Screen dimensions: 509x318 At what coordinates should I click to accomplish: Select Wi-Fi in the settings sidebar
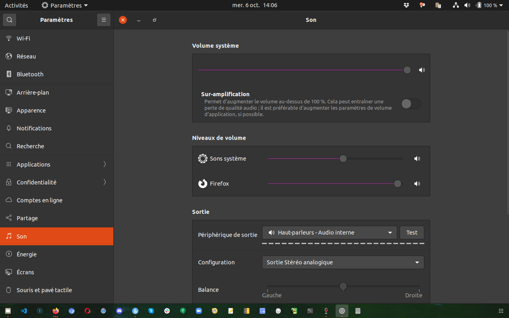click(56, 39)
